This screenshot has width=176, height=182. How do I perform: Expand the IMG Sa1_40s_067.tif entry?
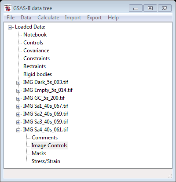18,106
